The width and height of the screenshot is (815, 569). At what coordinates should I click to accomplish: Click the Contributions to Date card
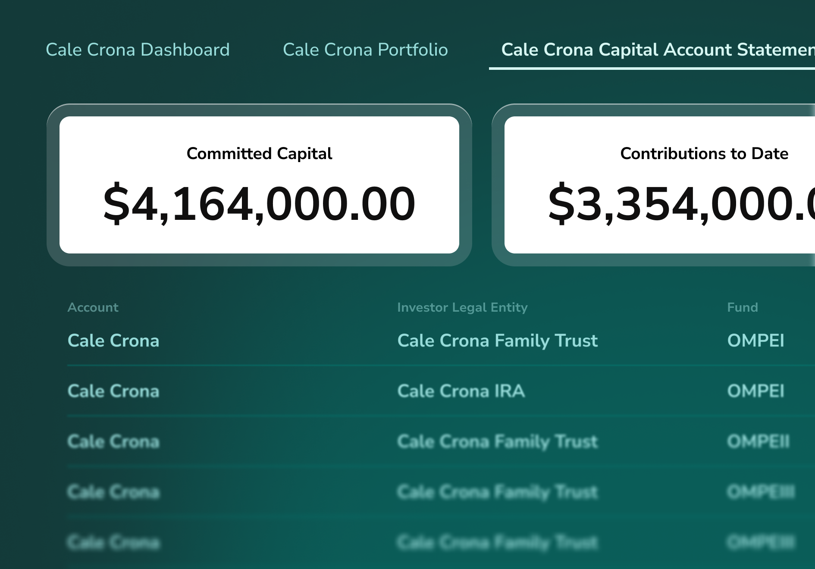point(660,185)
